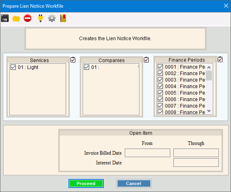Image resolution: width=231 pixels, height=192 pixels.
Task: Focus the Invoice Billed Date From field
Action: click(x=148, y=153)
